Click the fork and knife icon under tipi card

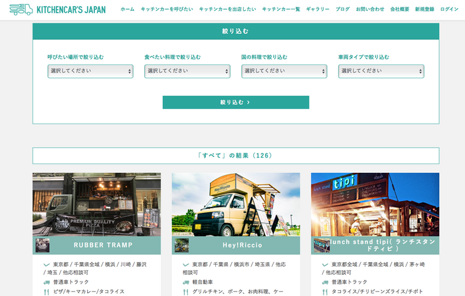(325, 292)
